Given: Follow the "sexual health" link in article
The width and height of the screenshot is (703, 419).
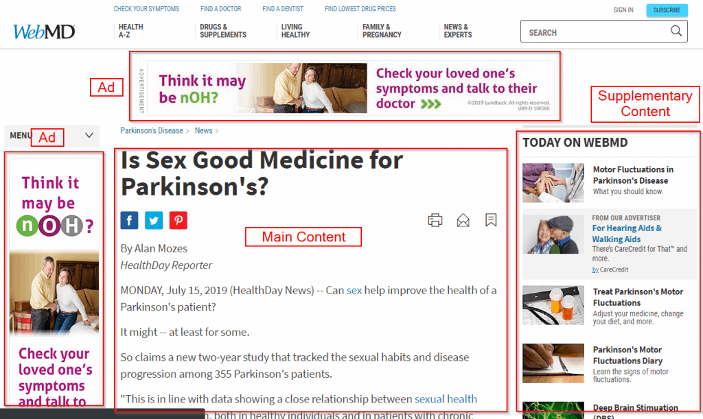Looking at the screenshot, I should click(x=446, y=399).
